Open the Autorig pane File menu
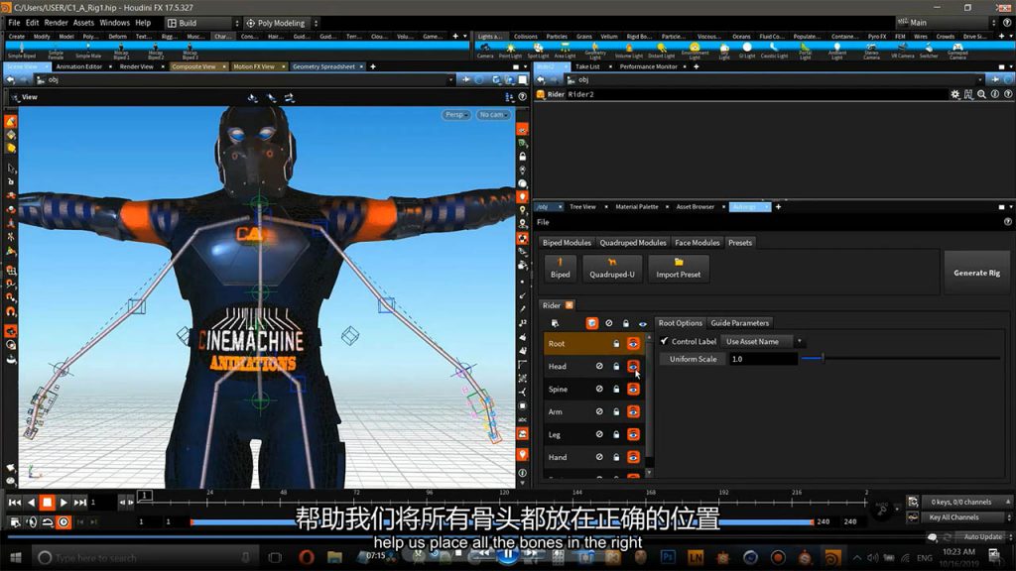The width and height of the screenshot is (1016, 571). [543, 222]
